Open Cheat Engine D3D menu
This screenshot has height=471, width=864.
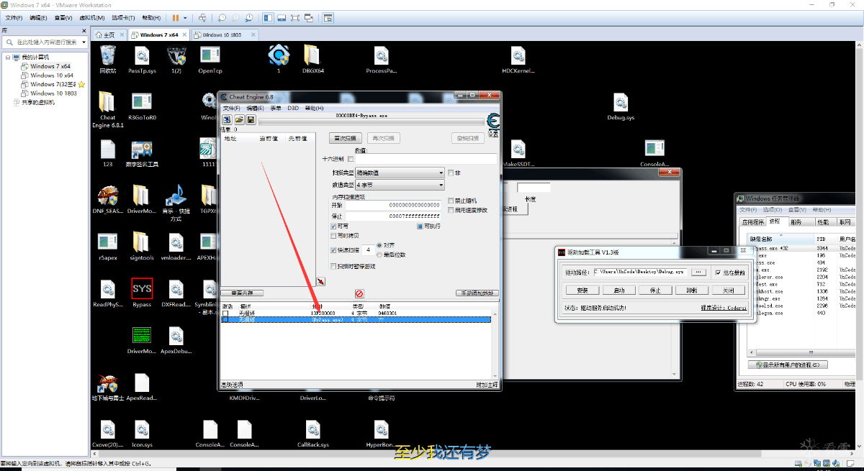pyautogui.click(x=293, y=108)
